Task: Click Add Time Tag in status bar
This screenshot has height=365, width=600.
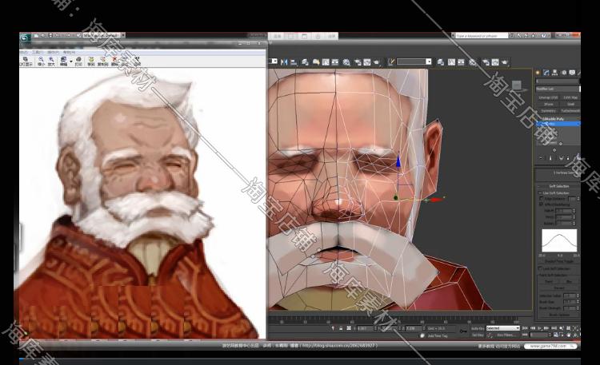Action: point(438,335)
